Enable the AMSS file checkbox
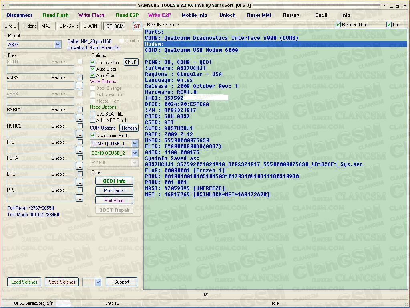This screenshot has height=308, width=410. [80, 77]
